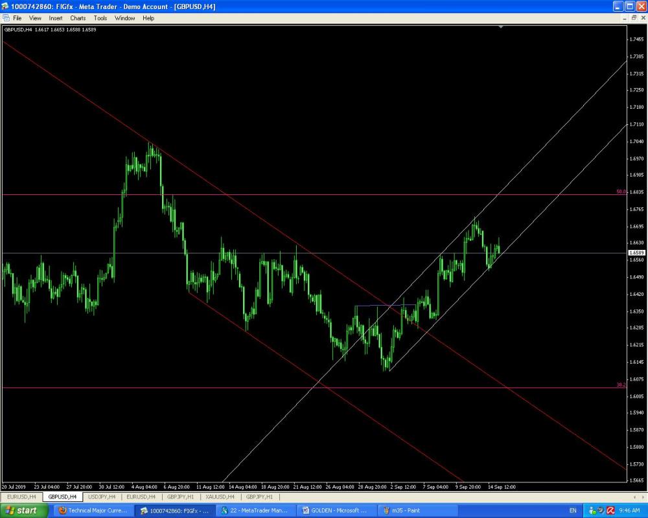The height and width of the screenshot is (518, 648).
Task: Click the 1.7455 price scale value
Action: pyautogui.click(x=636, y=39)
